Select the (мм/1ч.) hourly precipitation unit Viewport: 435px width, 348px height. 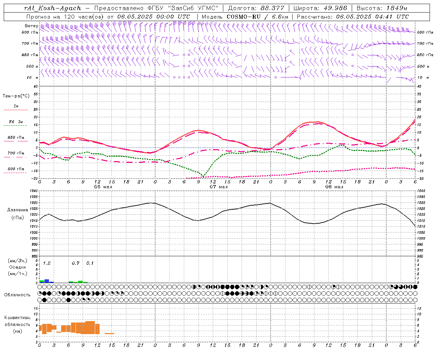[18, 273]
